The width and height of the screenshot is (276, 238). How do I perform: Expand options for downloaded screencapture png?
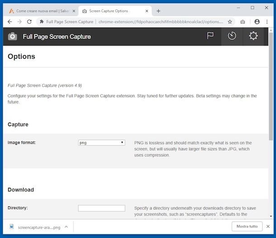(x=66, y=227)
